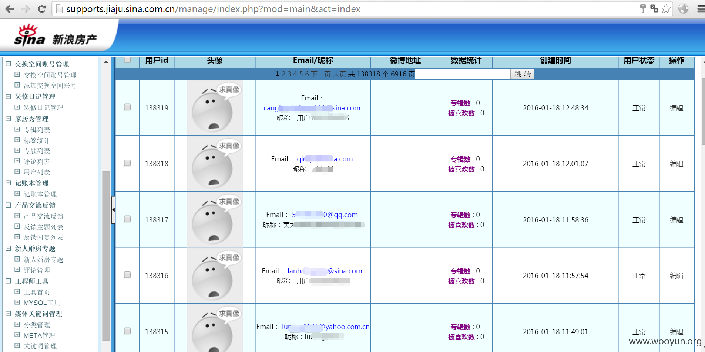Toggle the sidebar collapse arrow handle

tap(113, 210)
